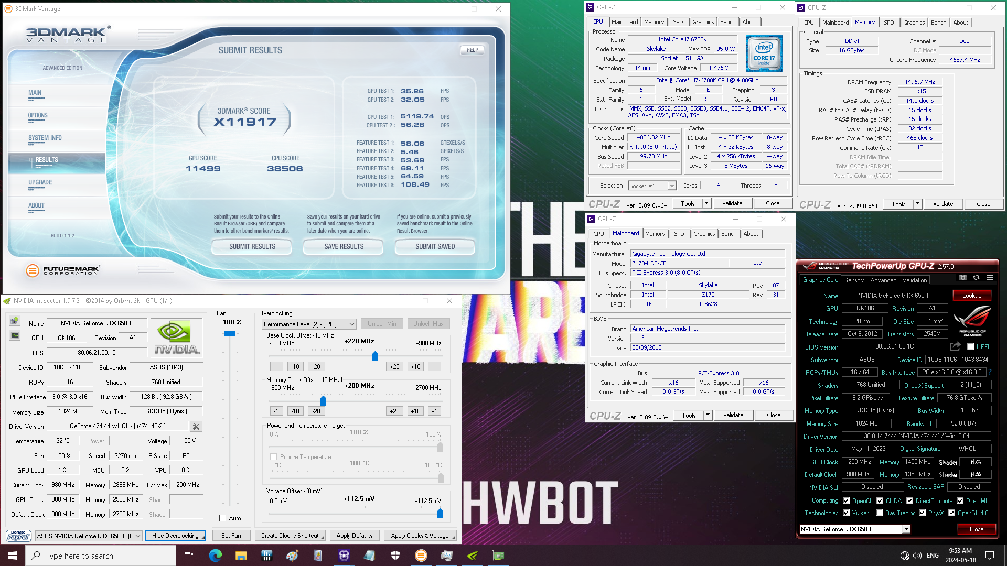Open File Explorer from the taskbar
The image size is (1007, 566).
241,556
